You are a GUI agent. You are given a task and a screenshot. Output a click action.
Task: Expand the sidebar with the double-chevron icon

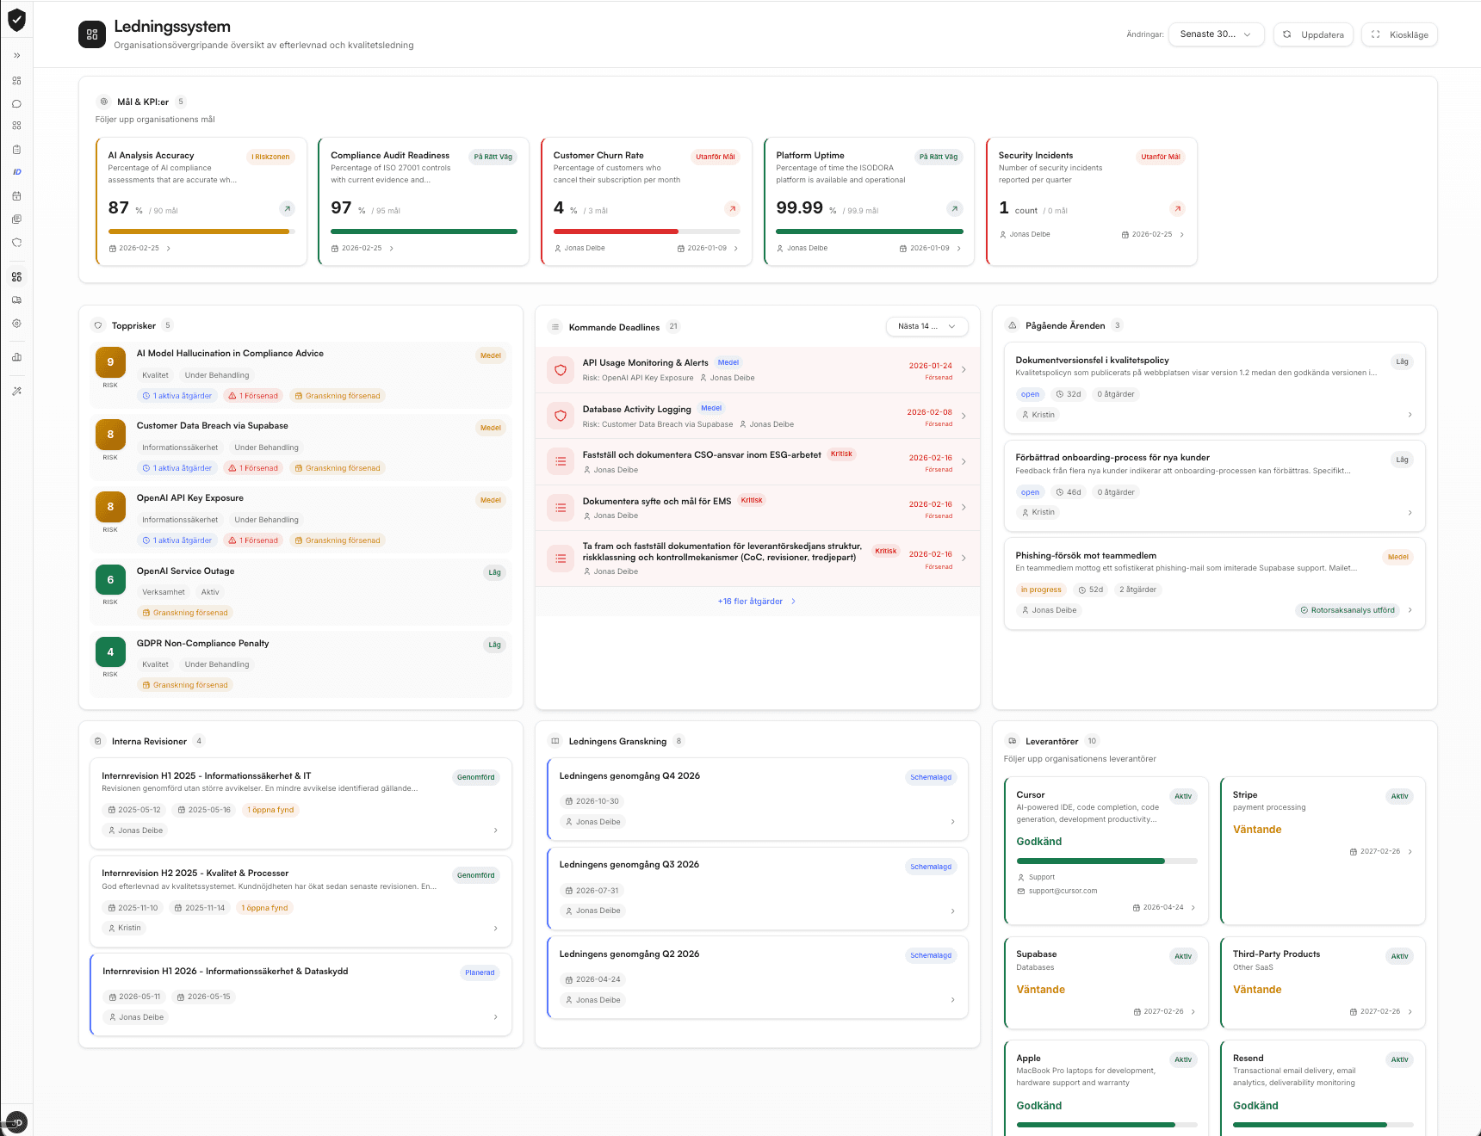16,55
